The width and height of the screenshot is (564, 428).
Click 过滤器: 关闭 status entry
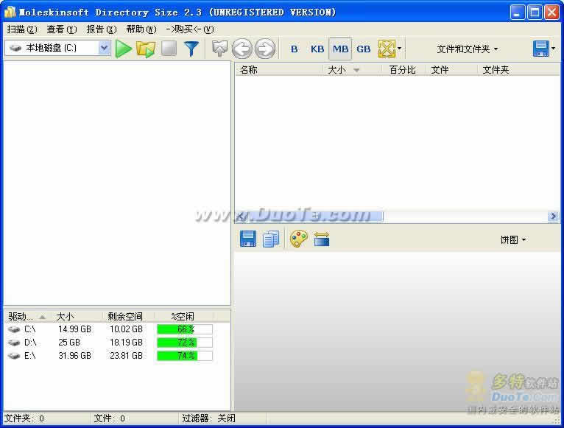(x=208, y=418)
